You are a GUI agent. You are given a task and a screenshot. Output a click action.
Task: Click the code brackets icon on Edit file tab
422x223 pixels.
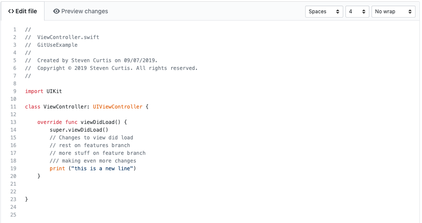[x=11, y=11]
